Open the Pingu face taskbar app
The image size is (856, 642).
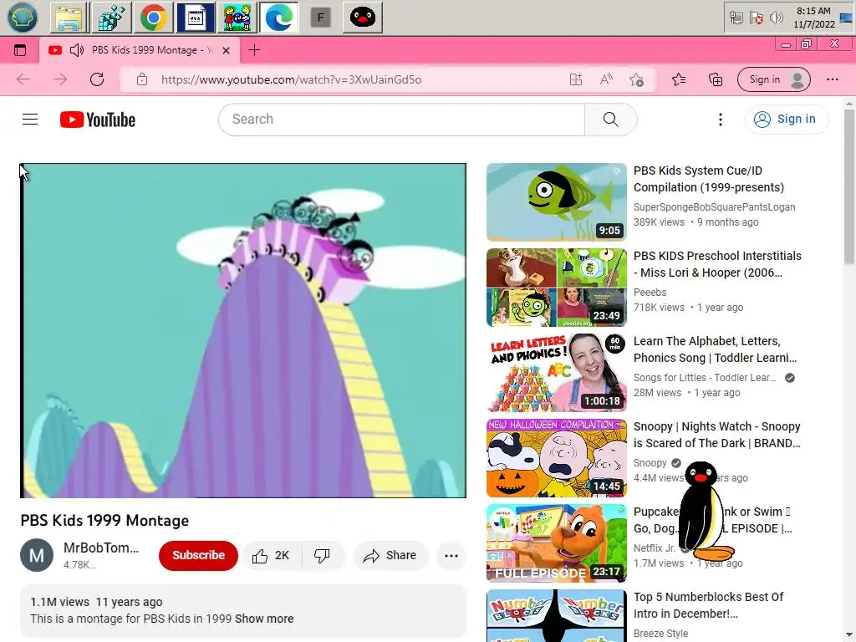[x=363, y=18]
